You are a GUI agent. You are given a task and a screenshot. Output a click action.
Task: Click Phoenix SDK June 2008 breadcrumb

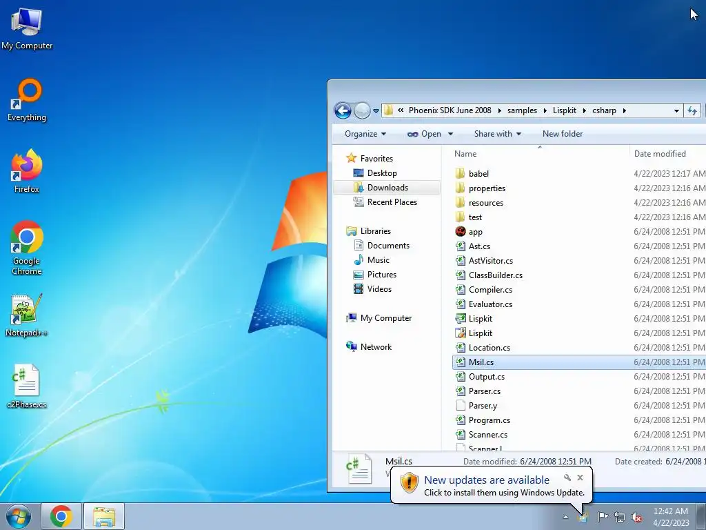click(x=450, y=110)
